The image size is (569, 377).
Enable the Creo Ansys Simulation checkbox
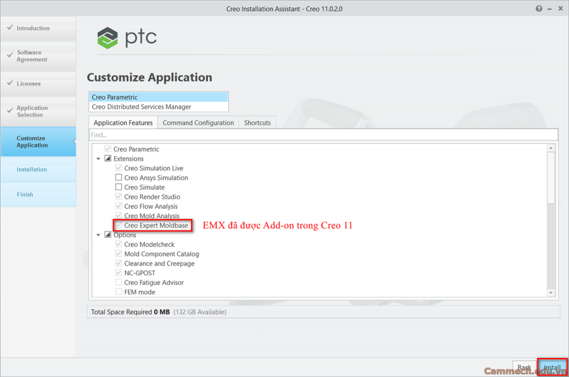[118, 178]
